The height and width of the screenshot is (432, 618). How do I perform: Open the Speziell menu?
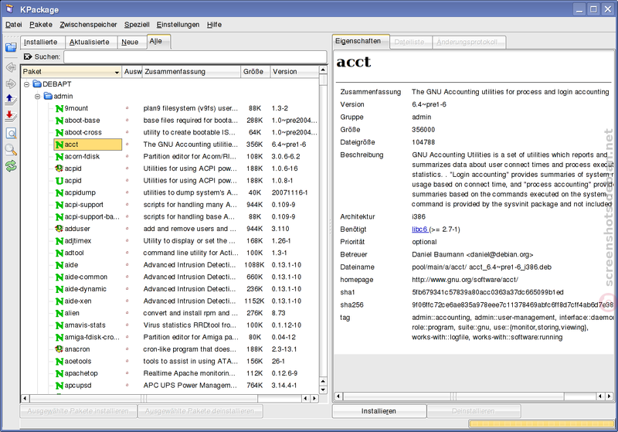(137, 25)
